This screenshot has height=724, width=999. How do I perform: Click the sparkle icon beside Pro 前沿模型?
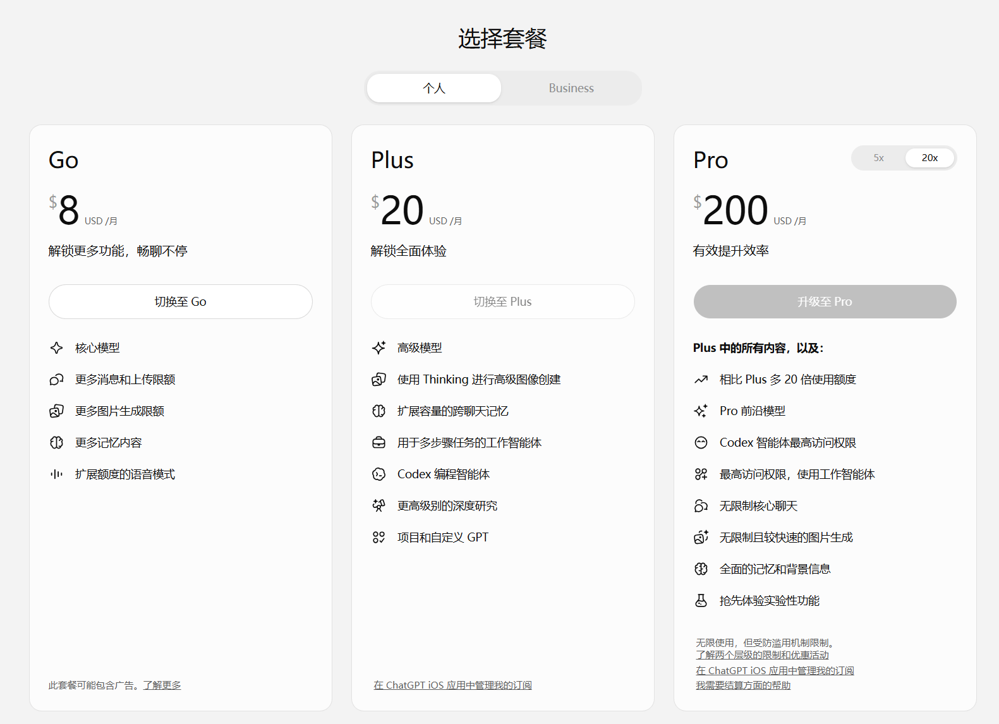tap(701, 411)
